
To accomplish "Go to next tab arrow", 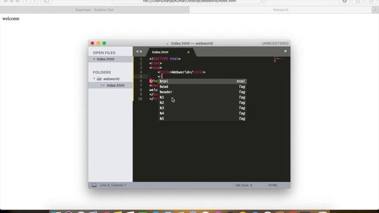I will click(x=141, y=51).
